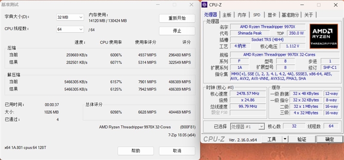Click the thread count value 64 in CPU-Z
Image resolution: width=344 pixels, height=160 pixels.
(331, 126)
